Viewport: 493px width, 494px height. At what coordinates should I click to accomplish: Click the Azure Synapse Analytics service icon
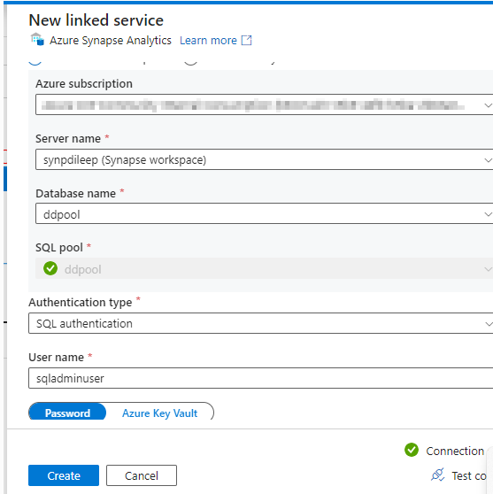pos(37,39)
